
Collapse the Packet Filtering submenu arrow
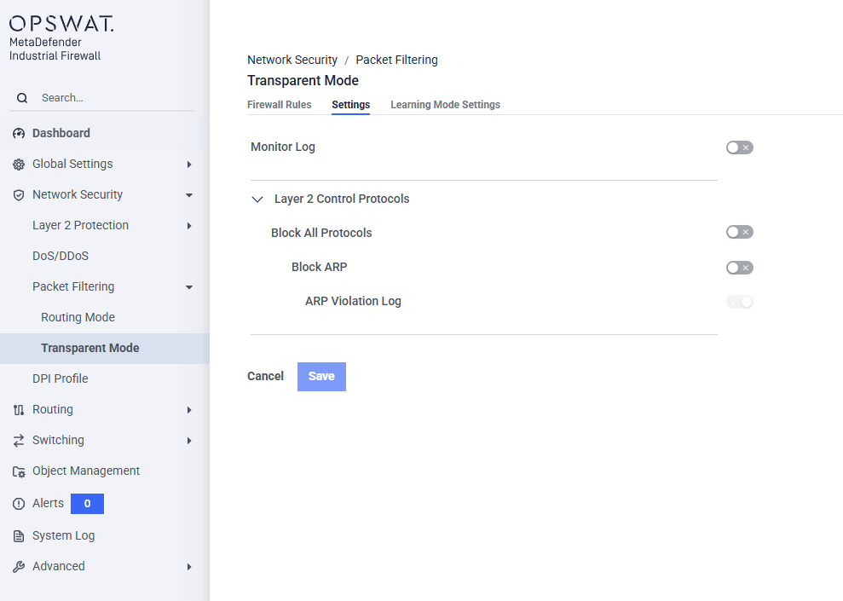188,287
